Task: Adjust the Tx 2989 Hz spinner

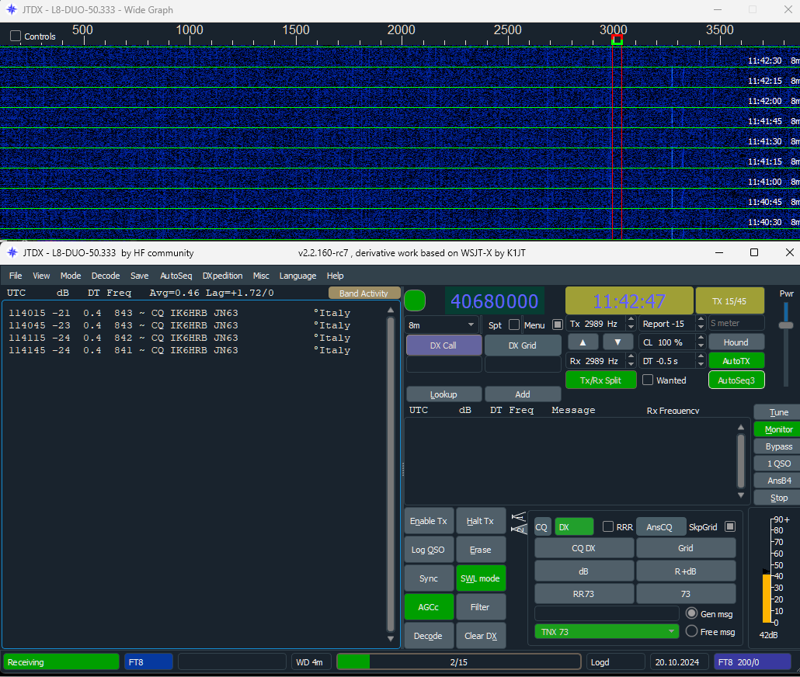Action: click(600, 324)
